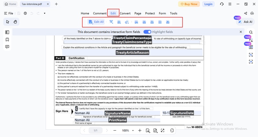
Task: Dismiss the interactive form fields notification bar
Action: (241, 32)
